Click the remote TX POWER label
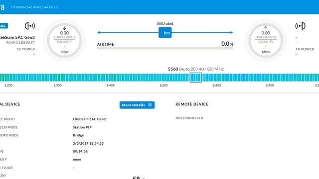This screenshot has width=319, height=179. (305, 49)
